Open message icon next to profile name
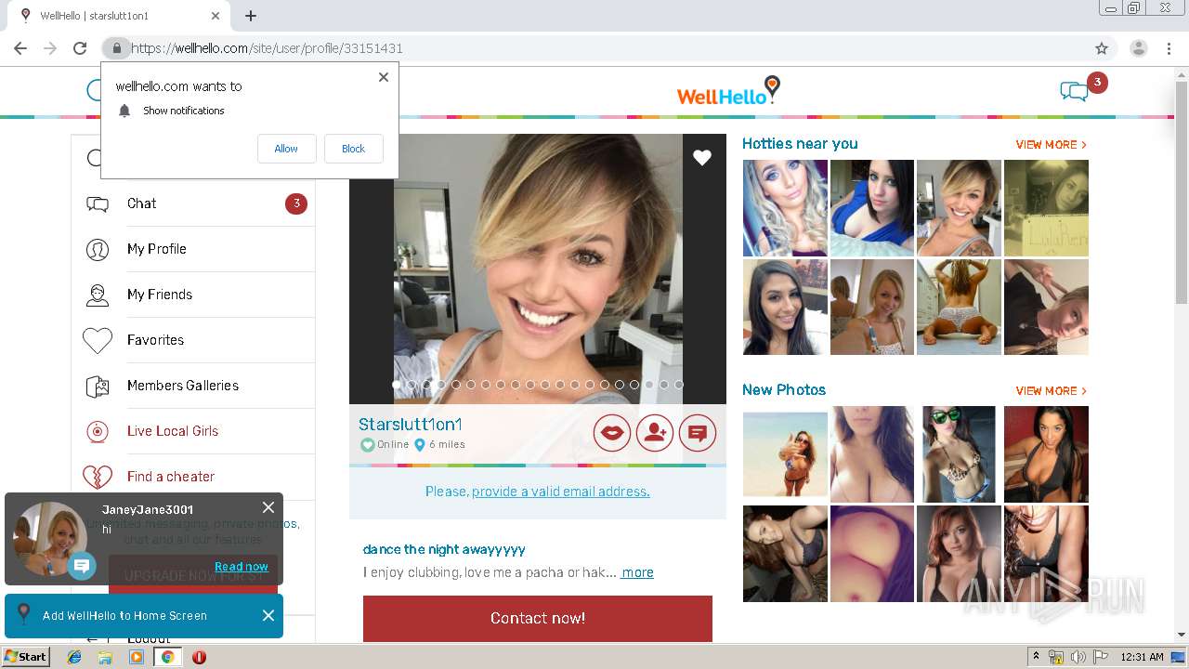The height and width of the screenshot is (669, 1189). pyautogui.click(x=698, y=432)
